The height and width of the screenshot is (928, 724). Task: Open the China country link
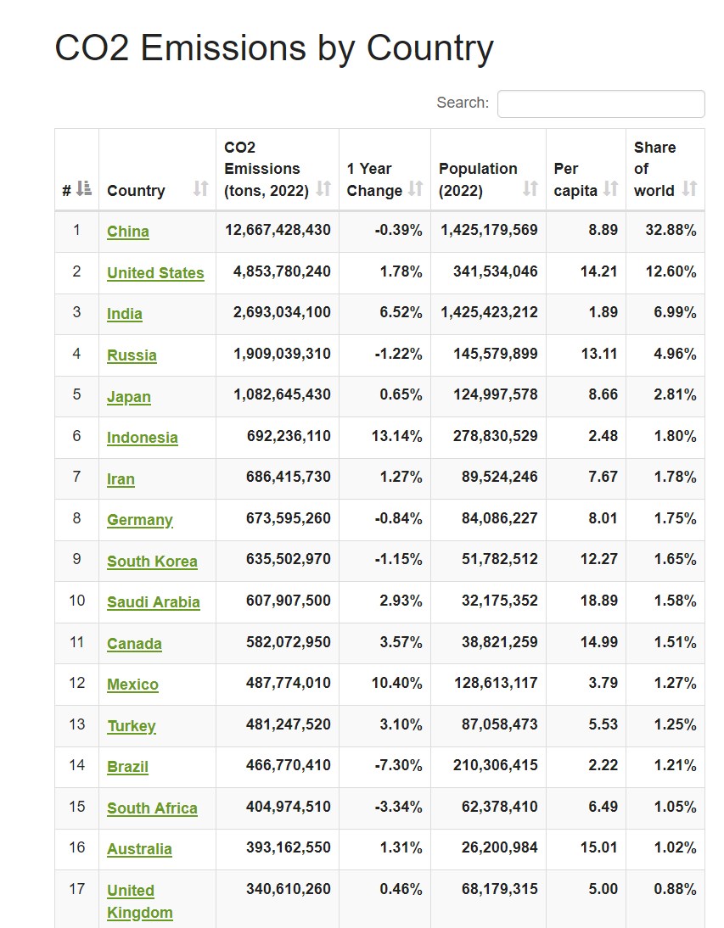click(128, 232)
